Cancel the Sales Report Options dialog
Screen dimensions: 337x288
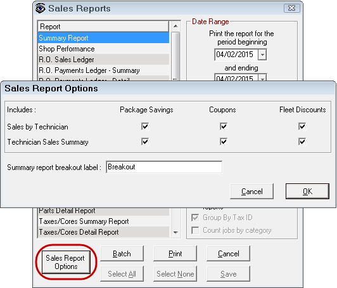251,192
